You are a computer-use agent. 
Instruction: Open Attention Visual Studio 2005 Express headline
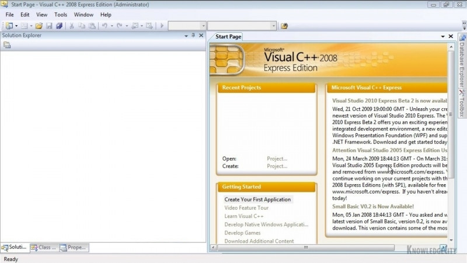coord(389,150)
